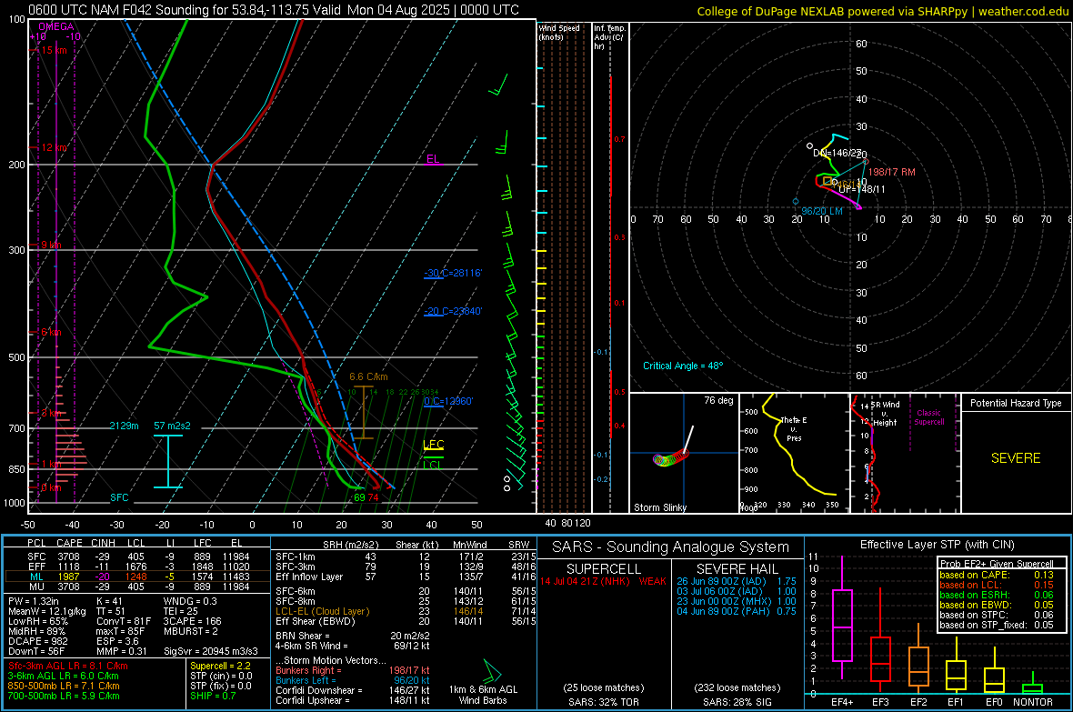Click the Critical Angle = 48° text
1073x712 pixels.
(683, 366)
